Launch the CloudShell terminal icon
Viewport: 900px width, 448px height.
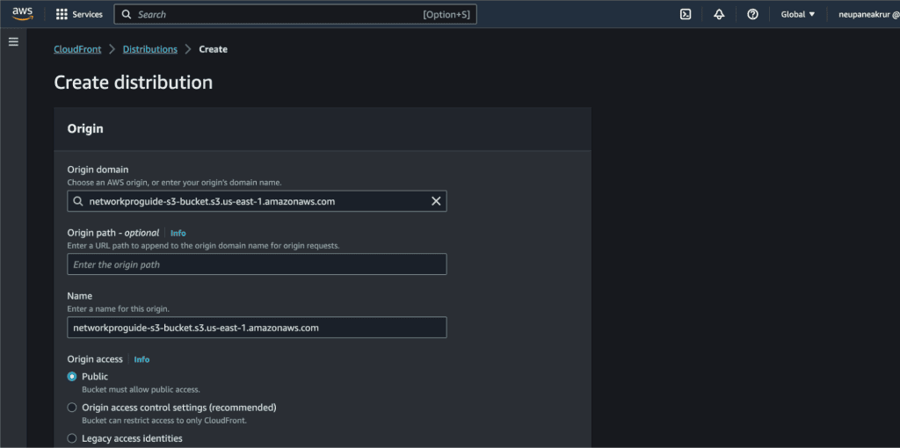coord(686,14)
